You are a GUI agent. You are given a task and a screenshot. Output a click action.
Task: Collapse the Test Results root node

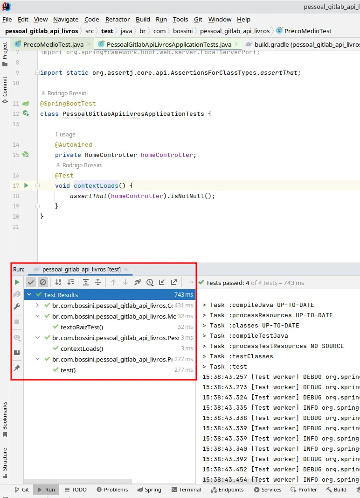(x=29, y=295)
